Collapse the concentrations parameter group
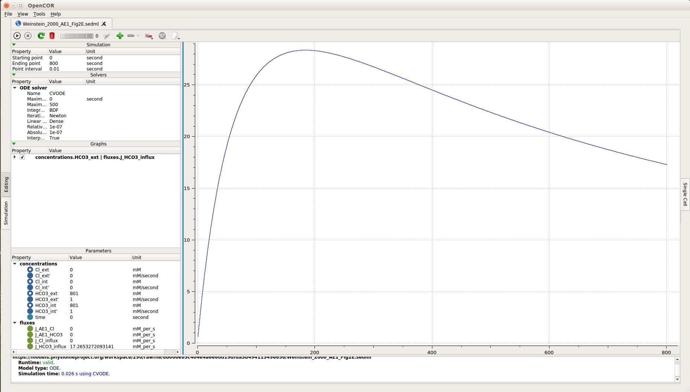690x392 pixels. [x=15, y=264]
